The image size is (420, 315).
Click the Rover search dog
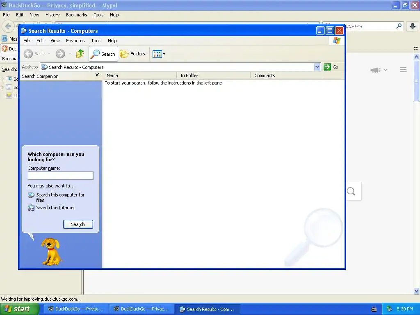pyautogui.click(x=51, y=251)
